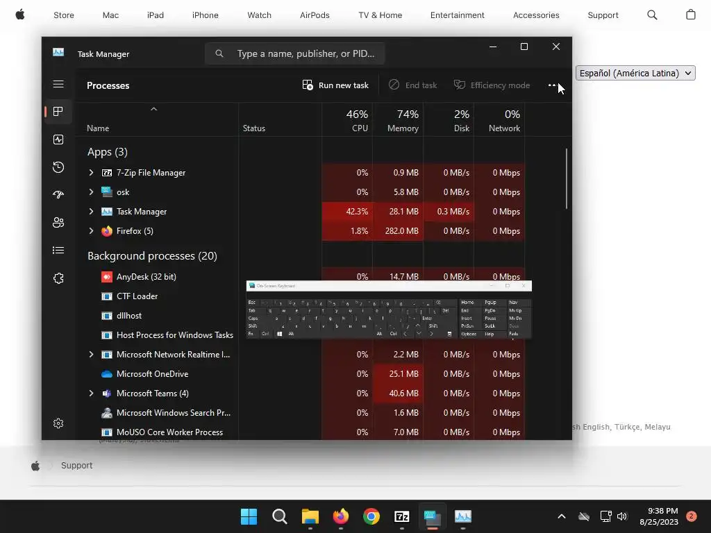711x533 pixels.
Task: Open taskbar Search icon
Action: 279,516
